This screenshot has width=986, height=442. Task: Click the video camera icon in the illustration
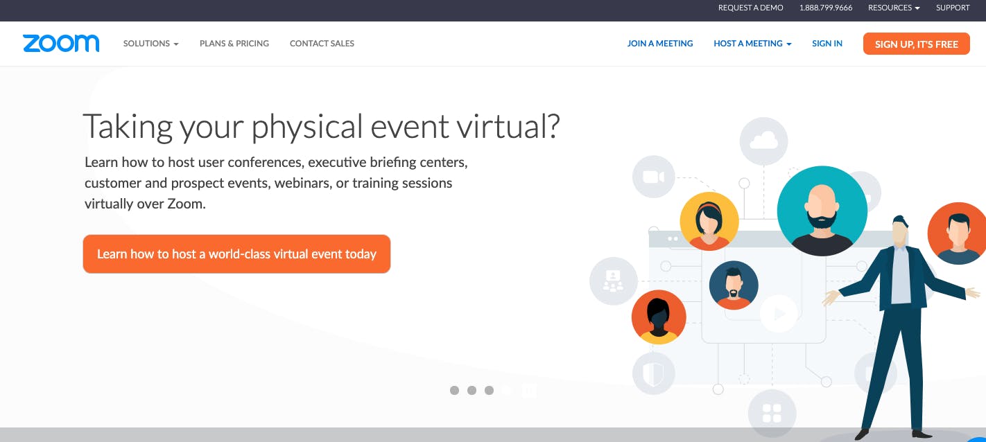click(x=653, y=177)
